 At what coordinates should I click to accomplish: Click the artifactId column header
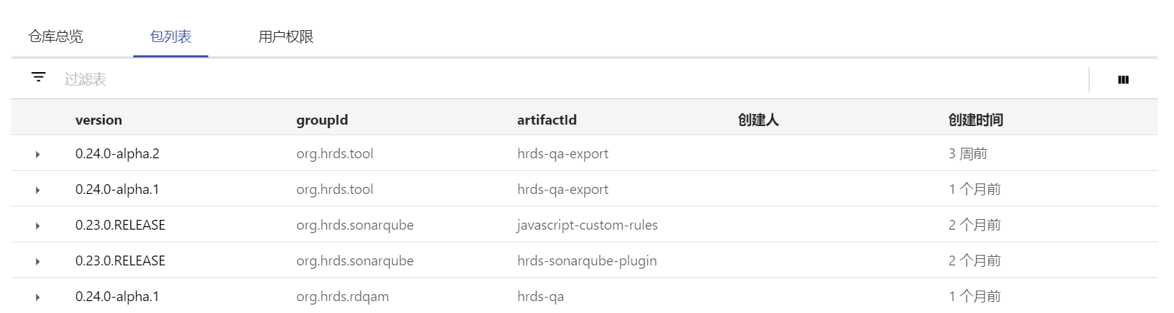[547, 120]
